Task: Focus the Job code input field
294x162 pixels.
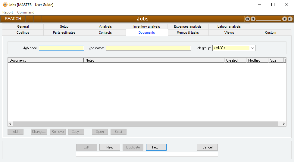Action: [x=61, y=48]
